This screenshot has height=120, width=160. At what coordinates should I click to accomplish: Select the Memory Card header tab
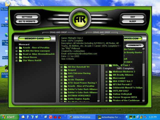[x=34, y=38]
